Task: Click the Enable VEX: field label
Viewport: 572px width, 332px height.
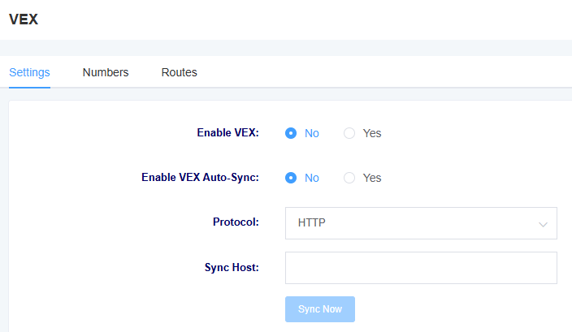Action: click(228, 132)
